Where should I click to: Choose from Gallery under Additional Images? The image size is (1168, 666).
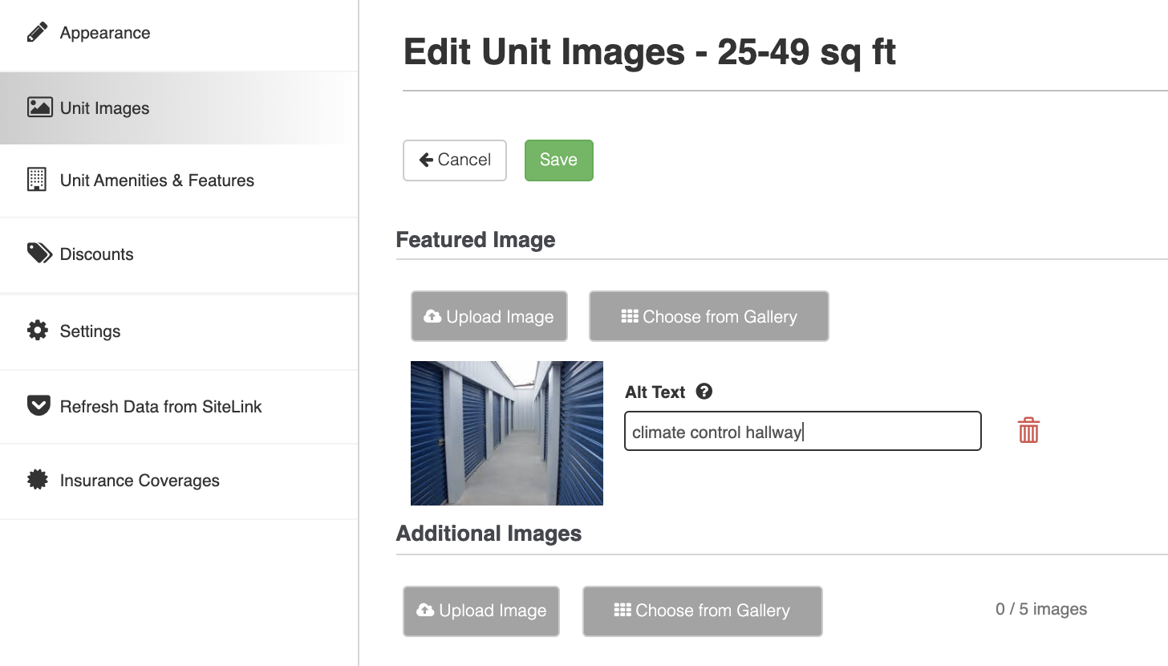point(703,611)
